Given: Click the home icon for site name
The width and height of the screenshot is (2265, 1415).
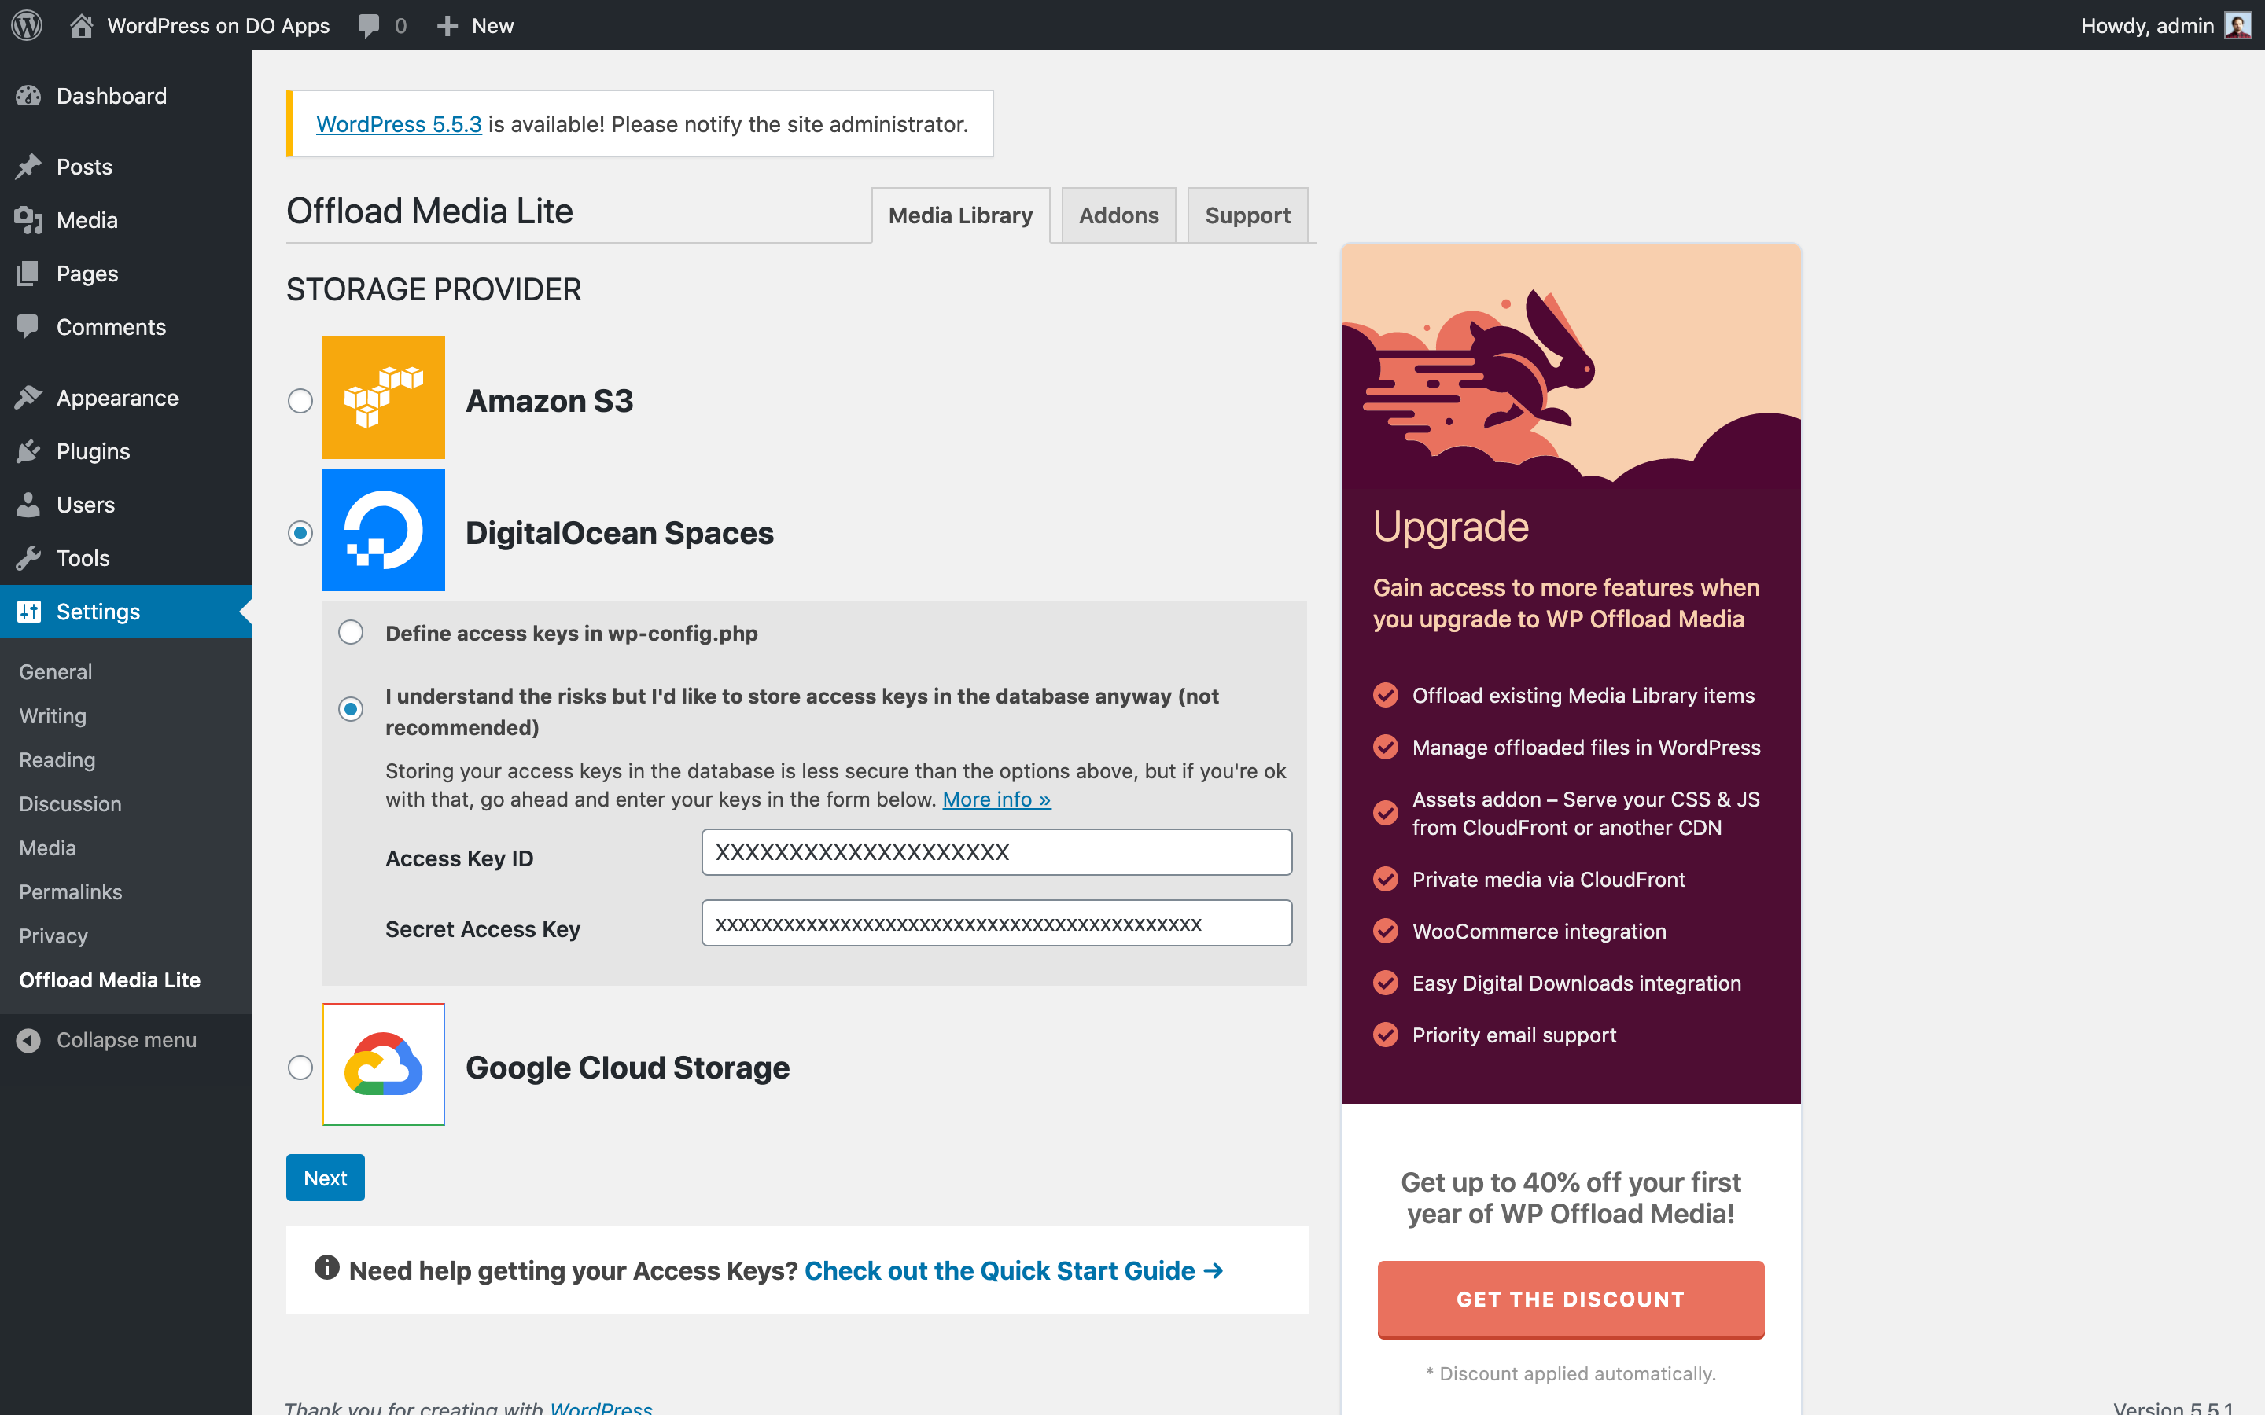Looking at the screenshot, I should click(82, 25).
